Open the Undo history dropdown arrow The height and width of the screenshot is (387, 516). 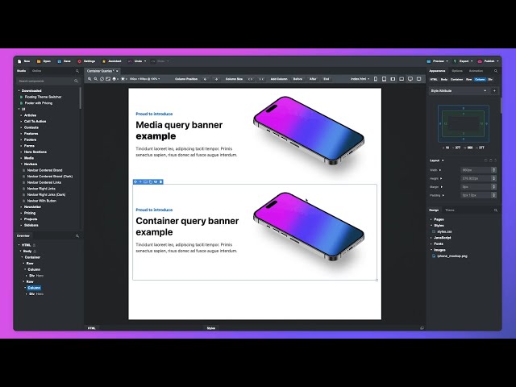145,61
